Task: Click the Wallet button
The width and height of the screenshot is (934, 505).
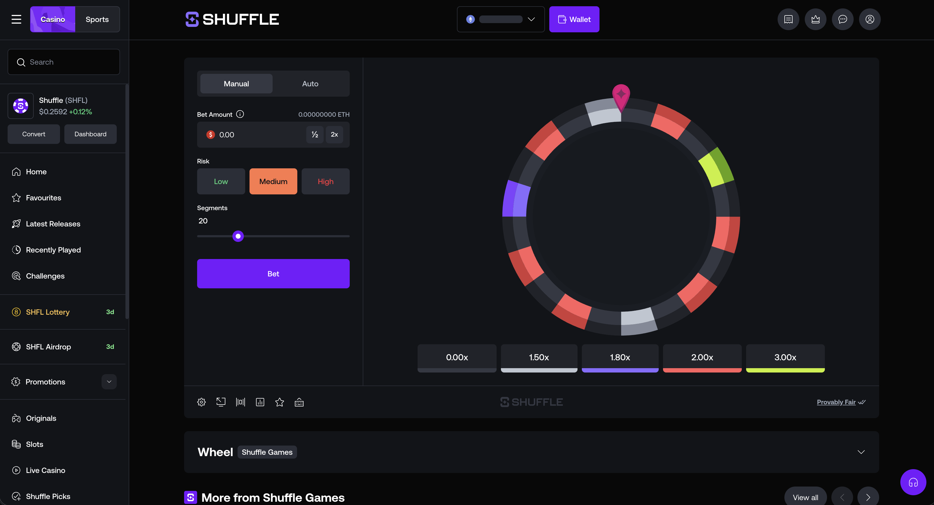Action: pos(574,19)
